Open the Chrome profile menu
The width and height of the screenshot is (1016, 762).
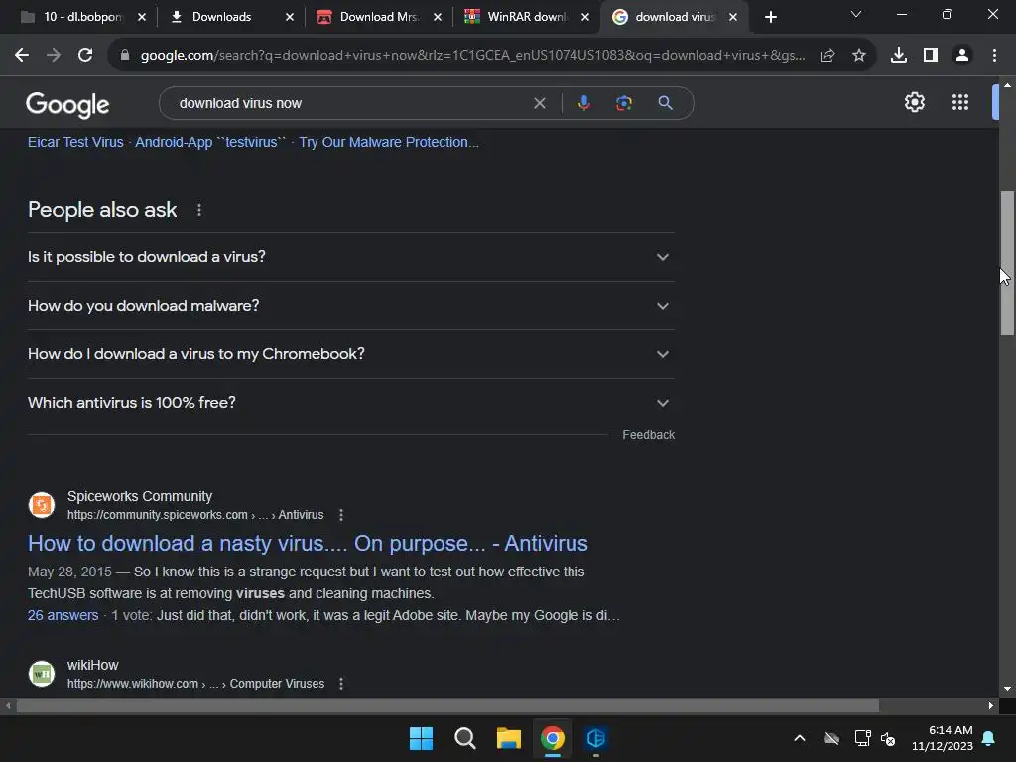click(962, 56)
